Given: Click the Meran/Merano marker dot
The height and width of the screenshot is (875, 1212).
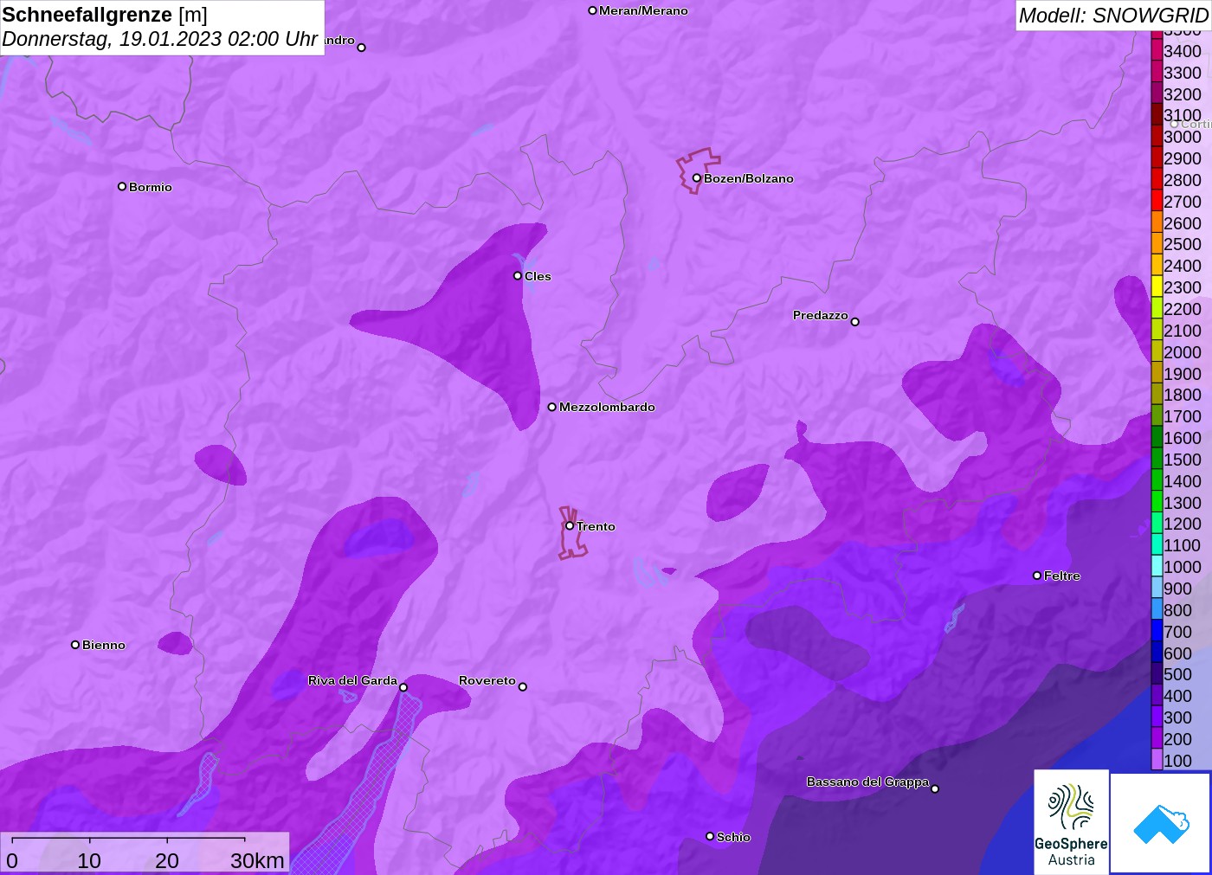Looking at the screenshot, I should click(x=592, y=10).
